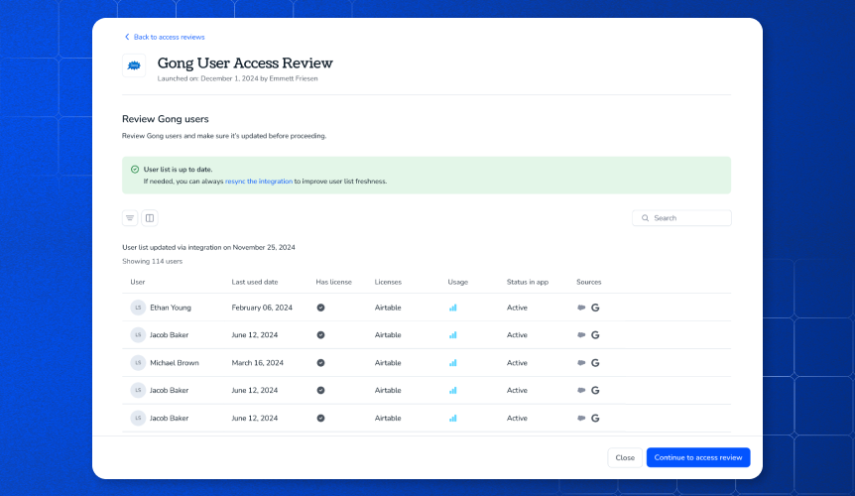Click the "Has license" column header
The image size is (855, 496).
pos(333,283)
